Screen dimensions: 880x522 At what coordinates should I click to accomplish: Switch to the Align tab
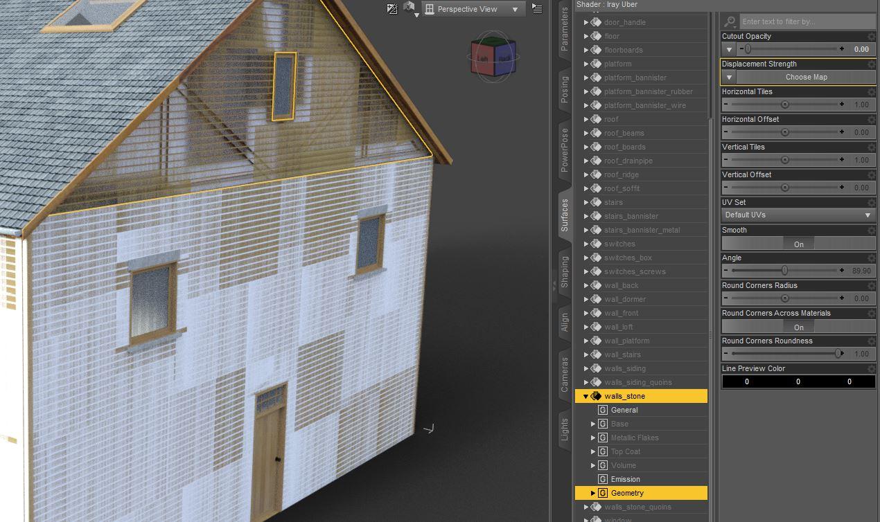(x=565, y=322)
